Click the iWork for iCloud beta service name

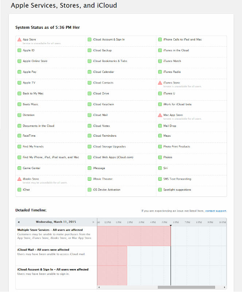(177, 104)
